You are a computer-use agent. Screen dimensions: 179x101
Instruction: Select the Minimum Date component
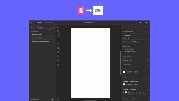(42, 35)
